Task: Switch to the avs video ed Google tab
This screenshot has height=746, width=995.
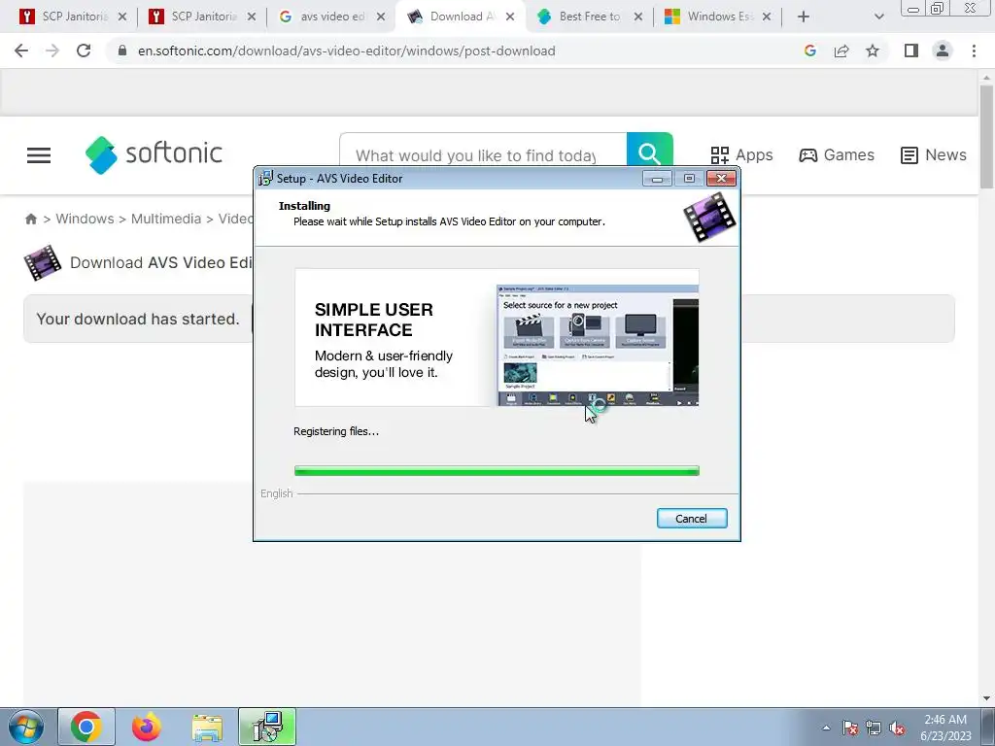Action: click(332, 17)
